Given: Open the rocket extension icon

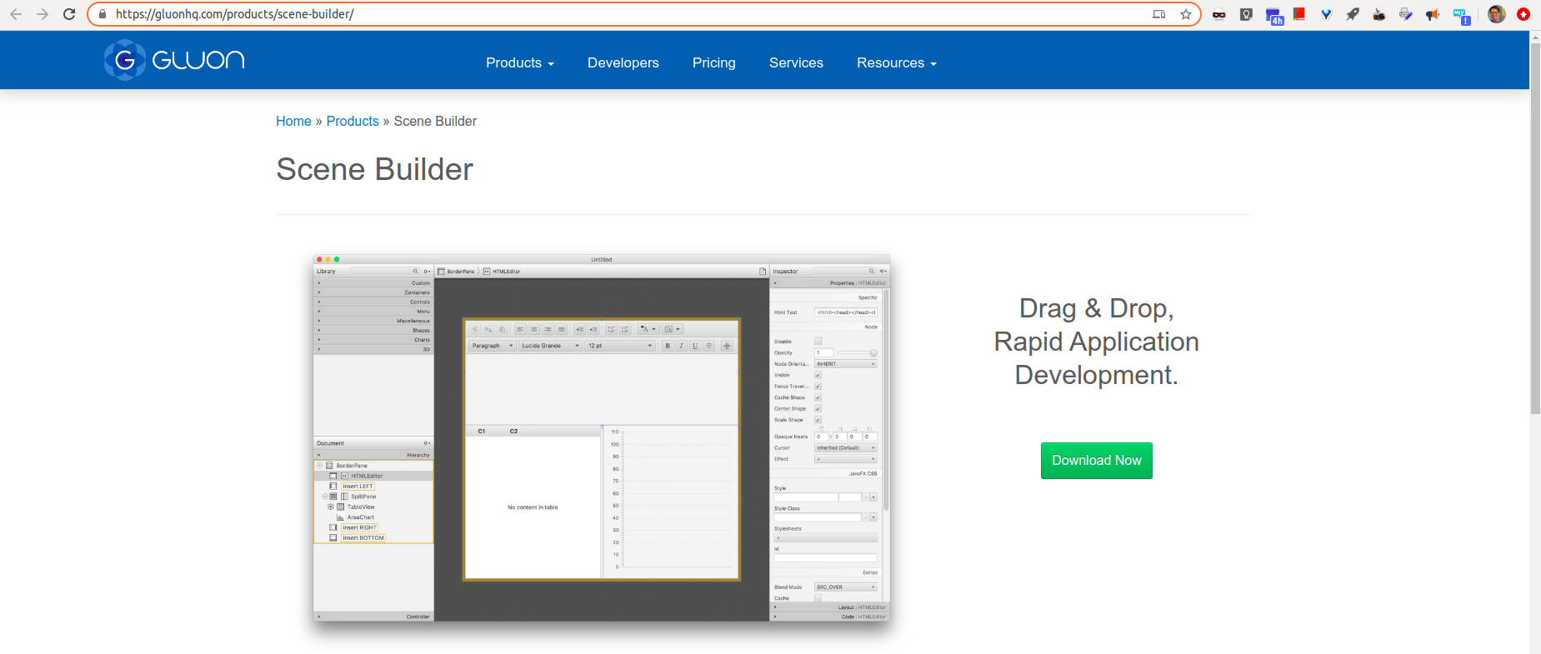Looking at the screenshot, I should (x=1353, y=14).
